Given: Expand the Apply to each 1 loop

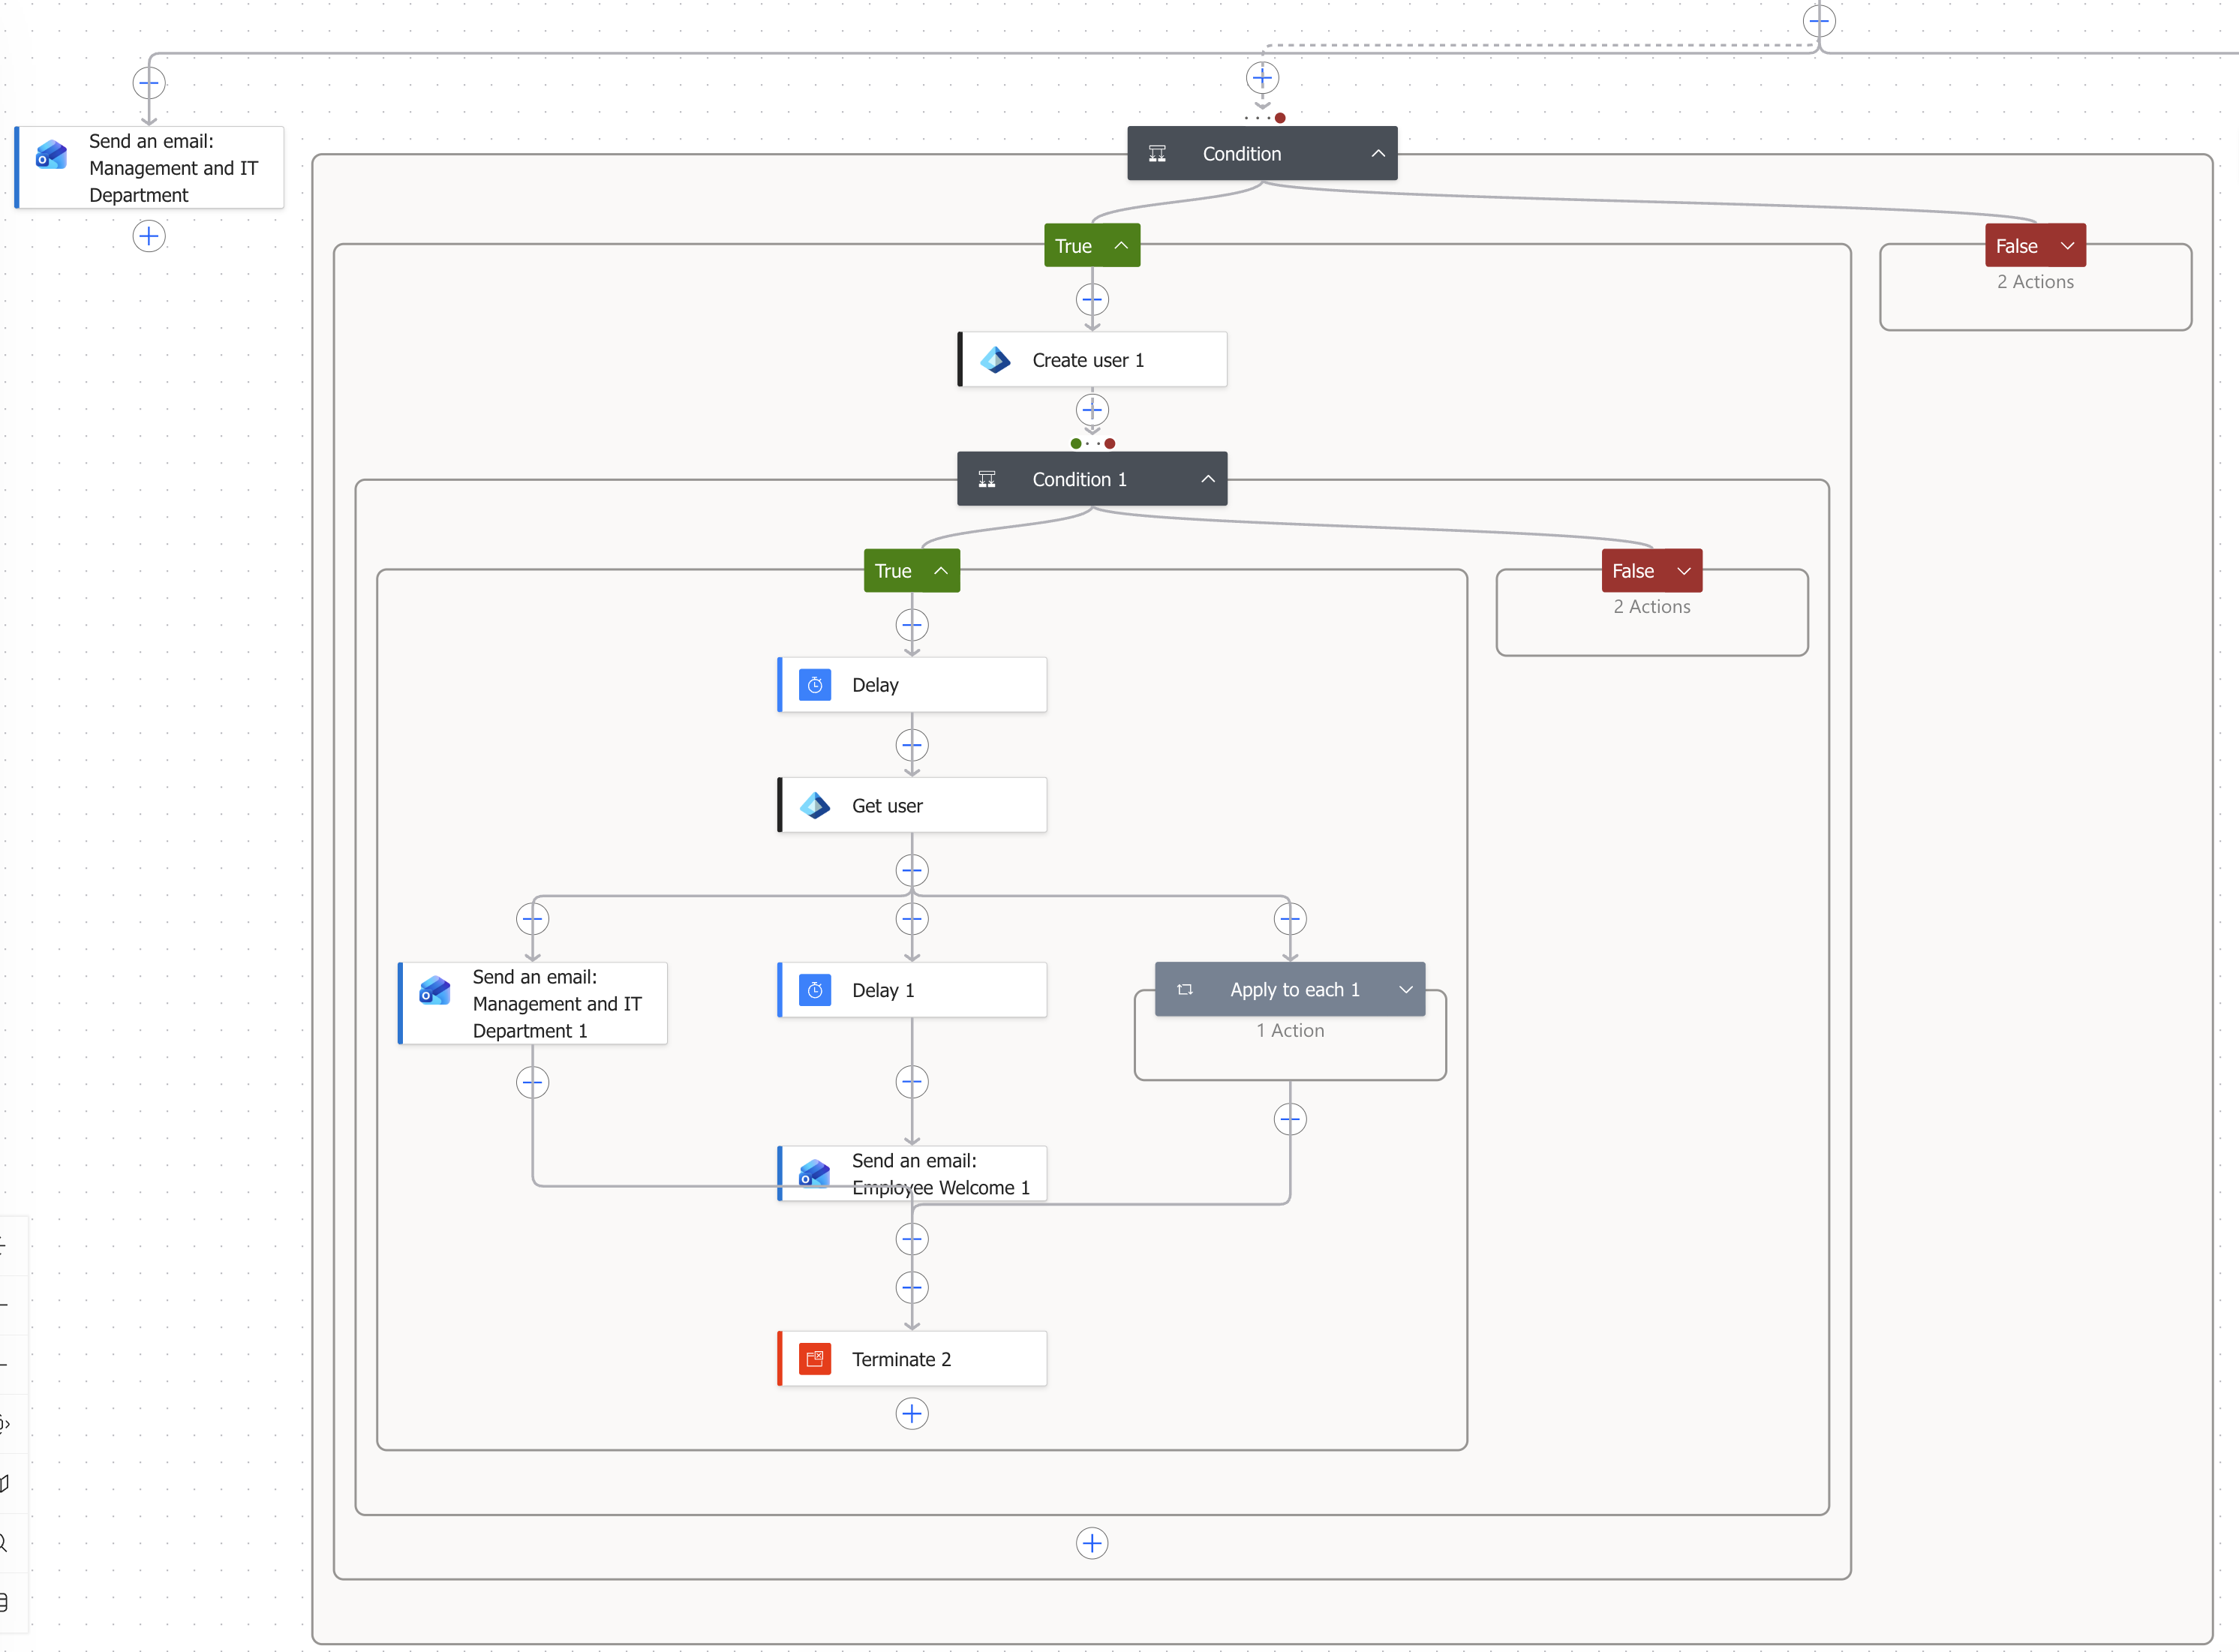Looking at the screenshot, I should (x=1406, y=989).
